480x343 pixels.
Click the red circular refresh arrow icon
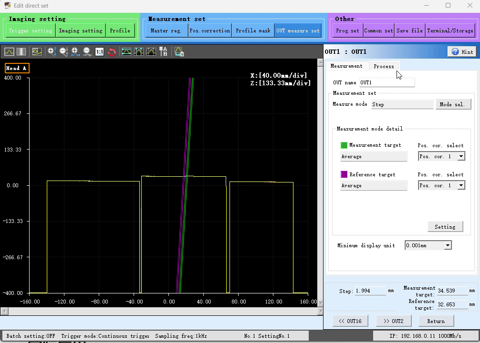pyautogui.click(x=112, y=52)
